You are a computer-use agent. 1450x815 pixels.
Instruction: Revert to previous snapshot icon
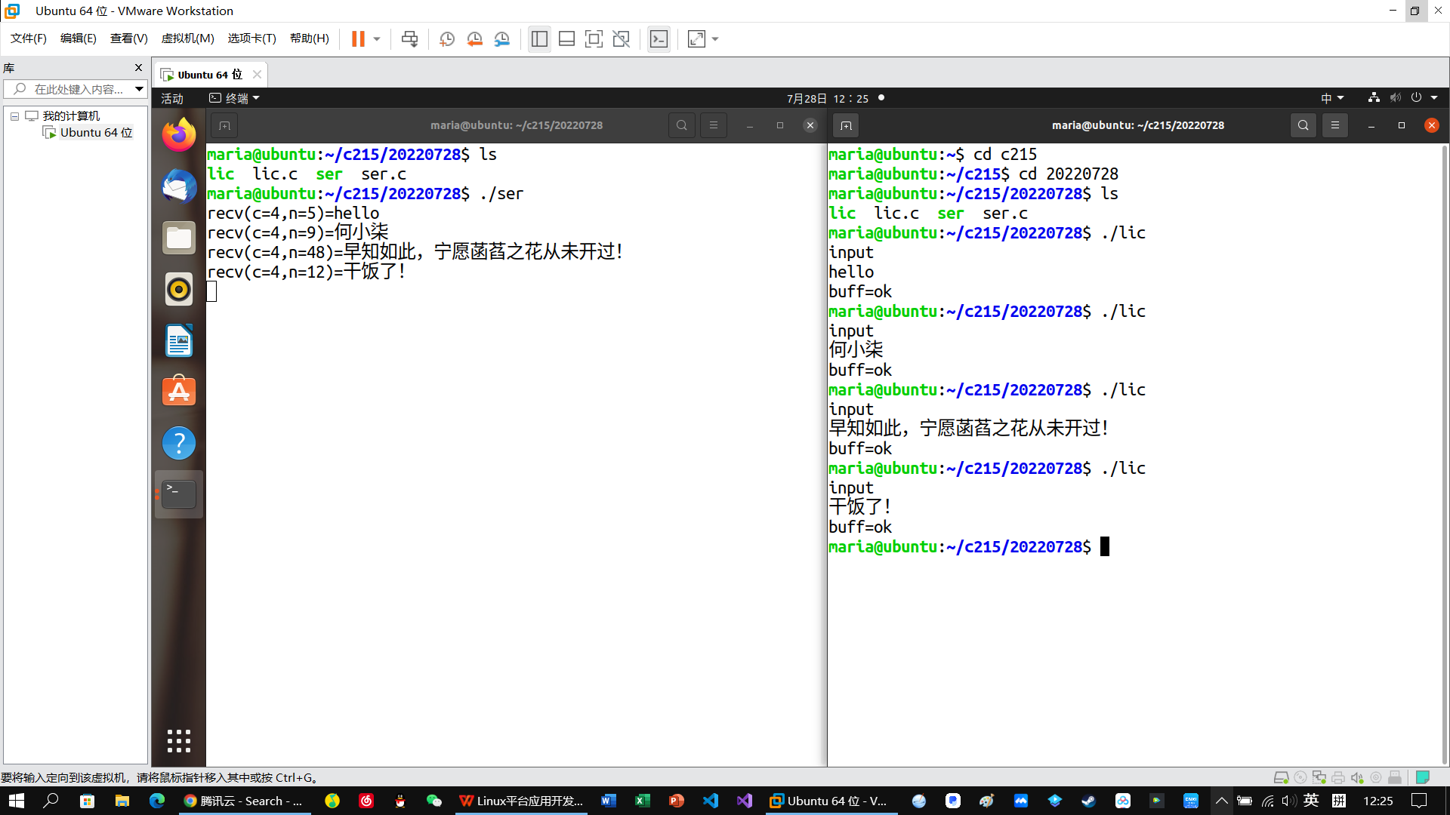click(x=474, y=39)
